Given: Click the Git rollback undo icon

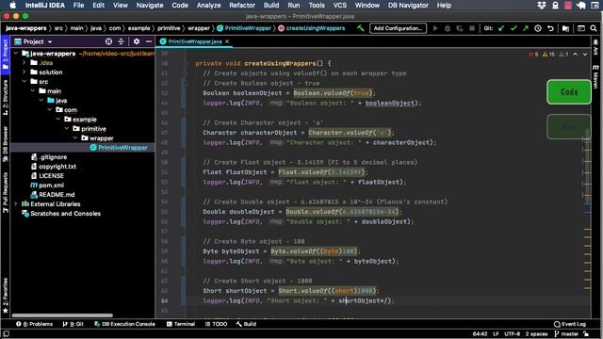Looking at the screenshot, I should click(x=550, y=28).
